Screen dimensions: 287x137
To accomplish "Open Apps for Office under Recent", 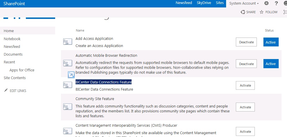I will point(22,70).
